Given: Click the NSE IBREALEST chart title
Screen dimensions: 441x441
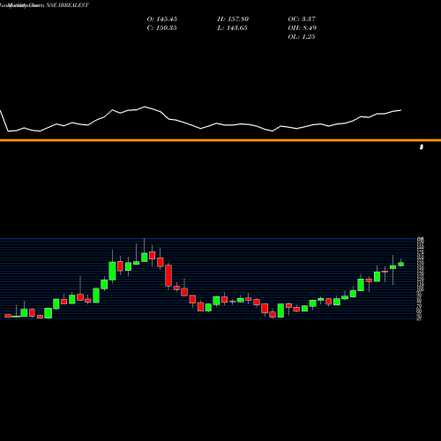Looking at the screenshot, I should [67, 5].
